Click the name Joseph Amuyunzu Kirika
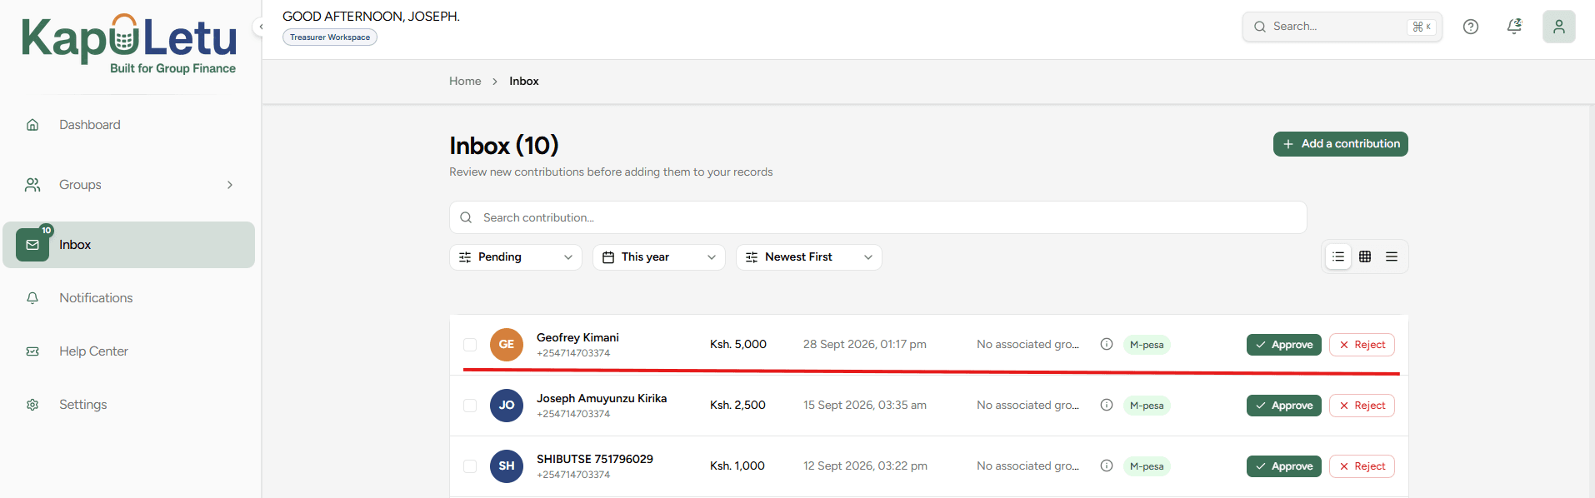1595x498 pixels. tap(602, 398)
